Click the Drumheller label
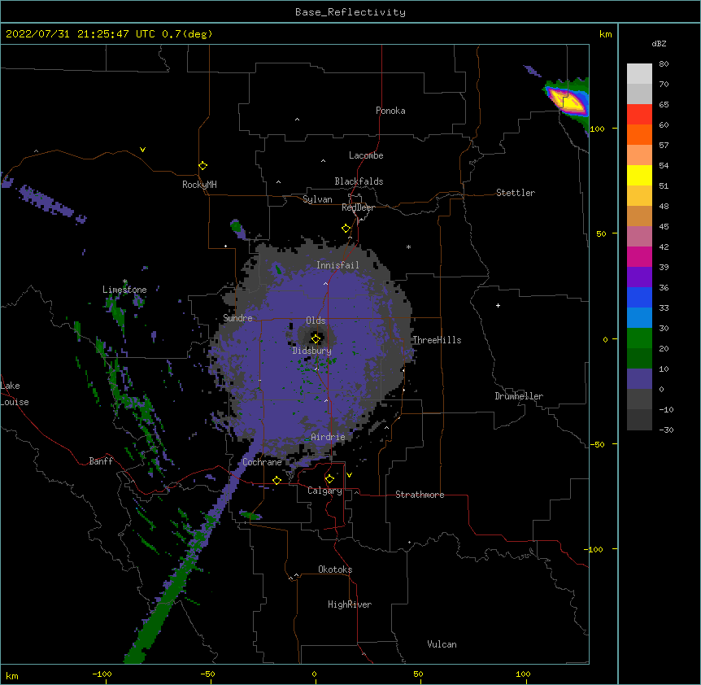 pyautogui.click(x=519, y=396)
